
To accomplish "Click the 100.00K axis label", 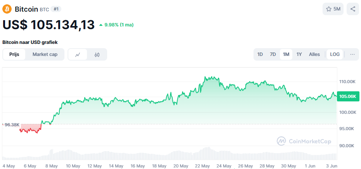I will click(347, 112).
